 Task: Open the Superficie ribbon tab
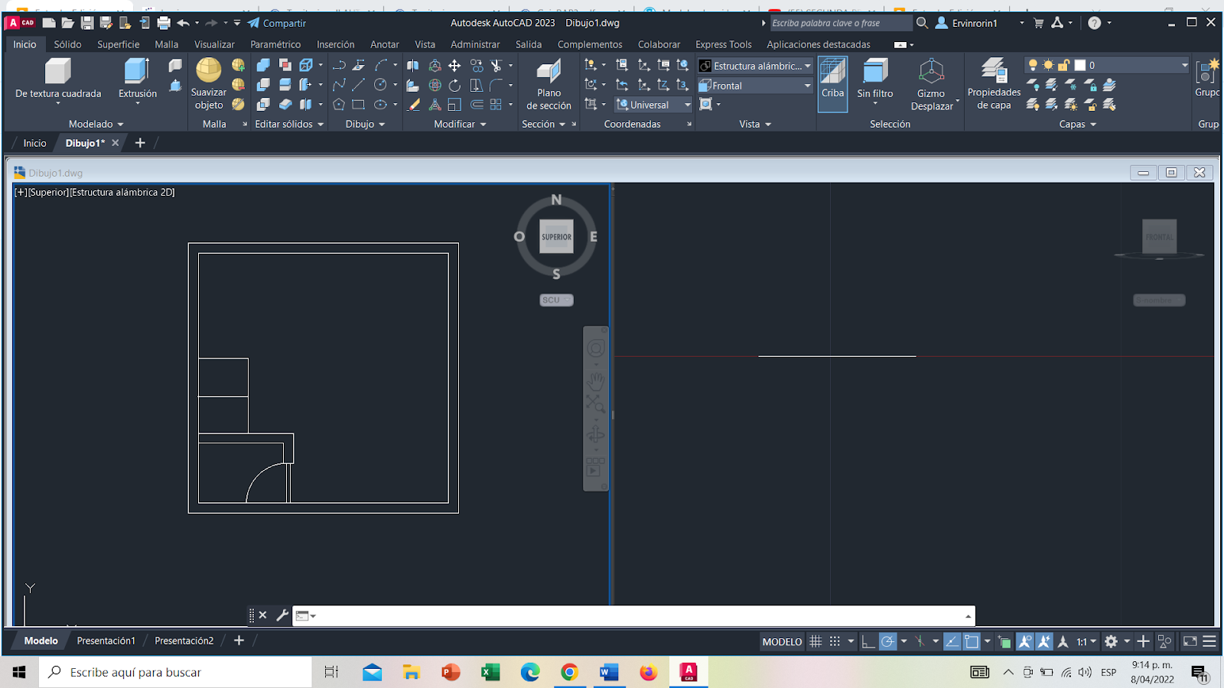pyautogui.click(x=118, y=44)
